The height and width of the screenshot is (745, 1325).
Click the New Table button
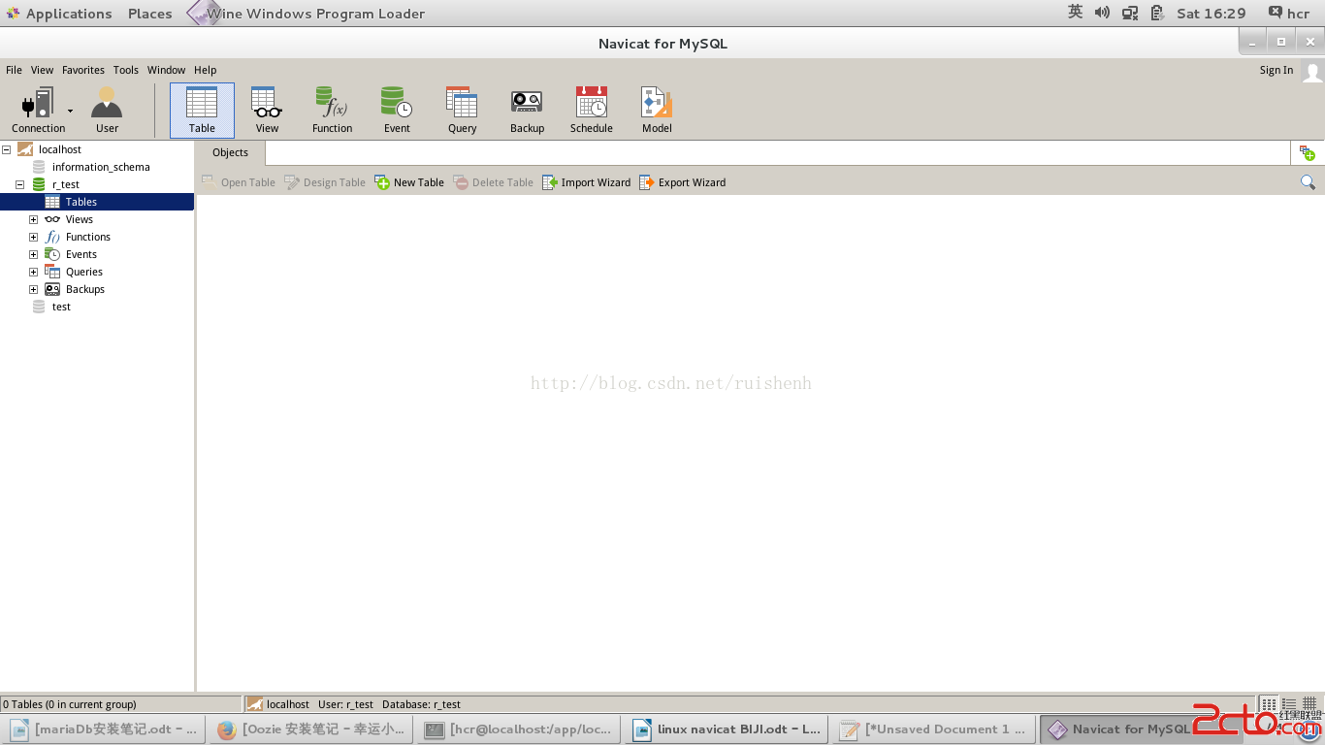[409, 182]
